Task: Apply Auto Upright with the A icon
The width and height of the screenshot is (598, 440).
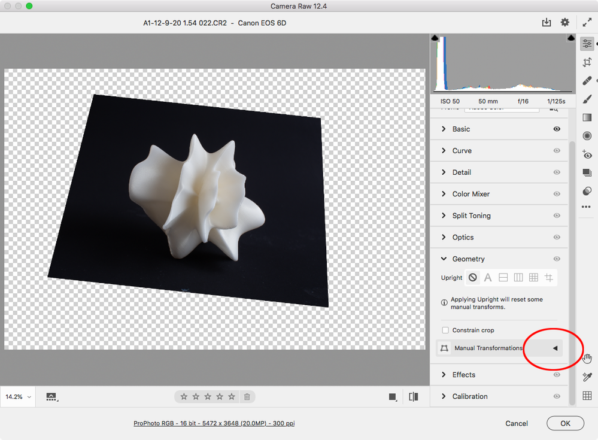Action: click(x=488, y=278)
